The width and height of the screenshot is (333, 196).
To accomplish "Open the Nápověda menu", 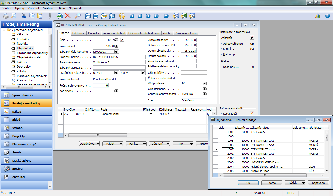I will point(75,8).
